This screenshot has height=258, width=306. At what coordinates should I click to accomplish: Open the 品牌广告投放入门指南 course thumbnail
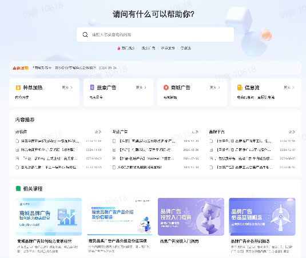(x=191, y=217)
